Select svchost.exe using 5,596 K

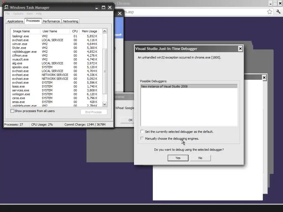[56, 83]
